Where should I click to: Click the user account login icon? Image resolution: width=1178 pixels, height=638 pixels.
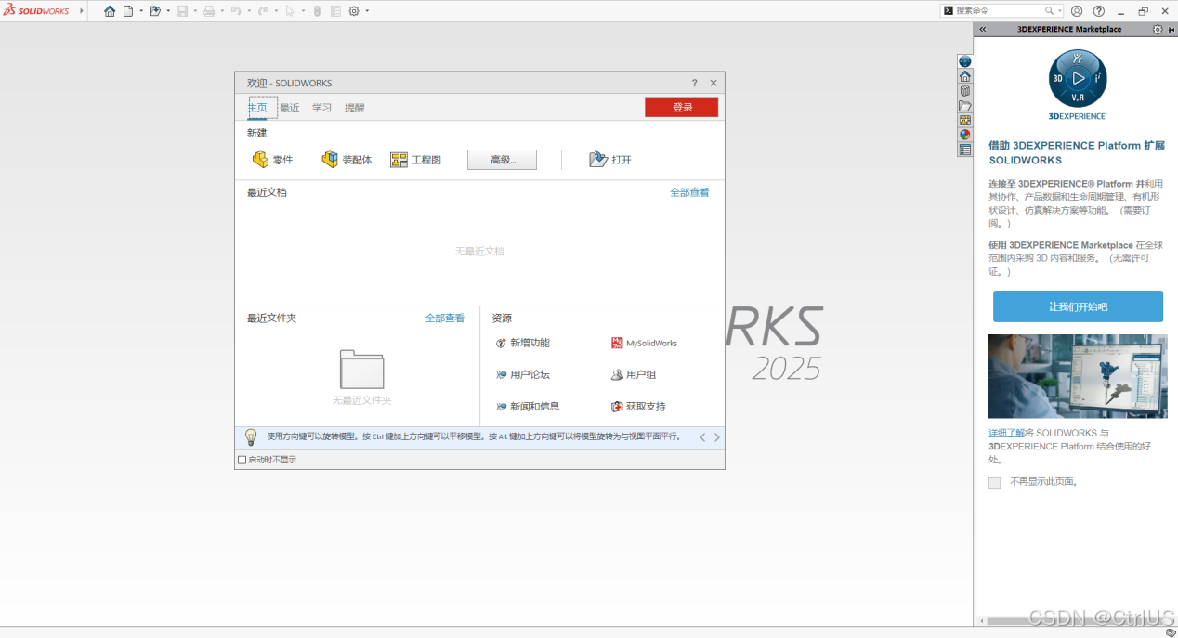click(1077, 11)
